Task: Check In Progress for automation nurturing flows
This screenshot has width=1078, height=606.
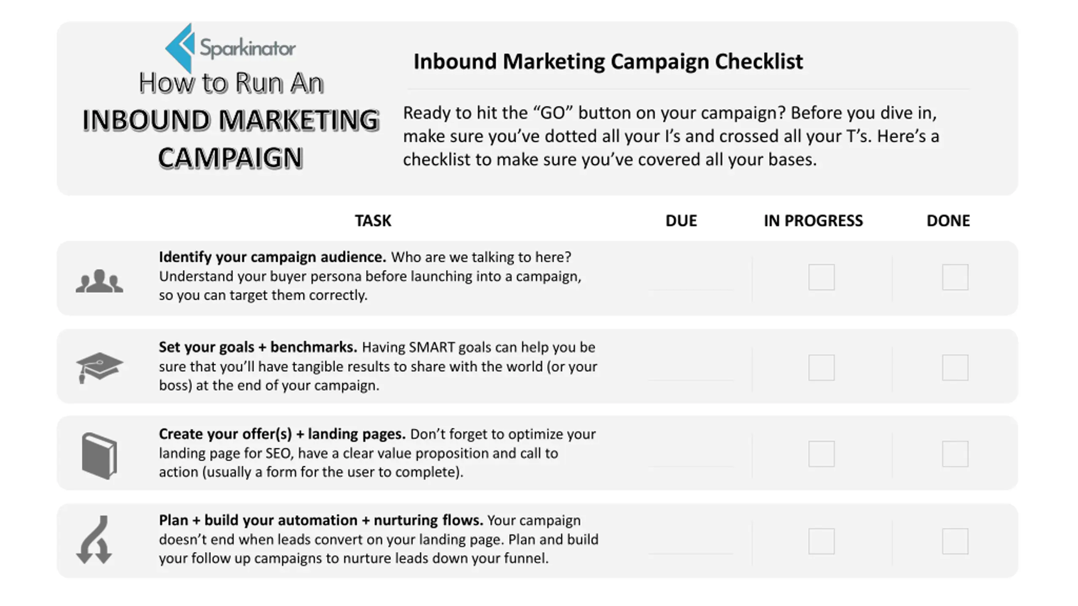Action: (821, 541)
